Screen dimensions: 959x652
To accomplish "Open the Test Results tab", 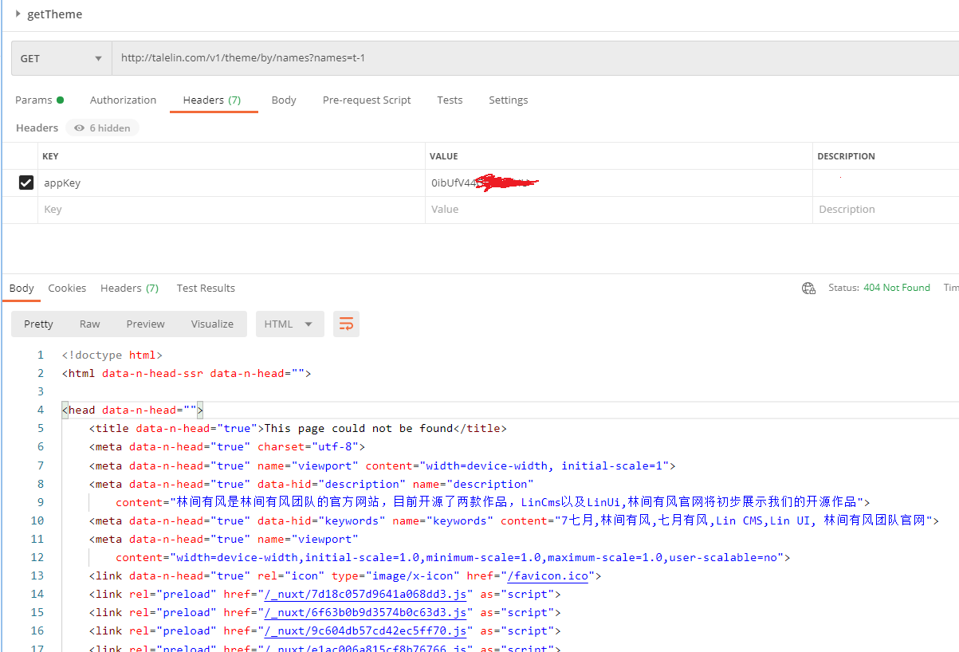I will [206, 288].
